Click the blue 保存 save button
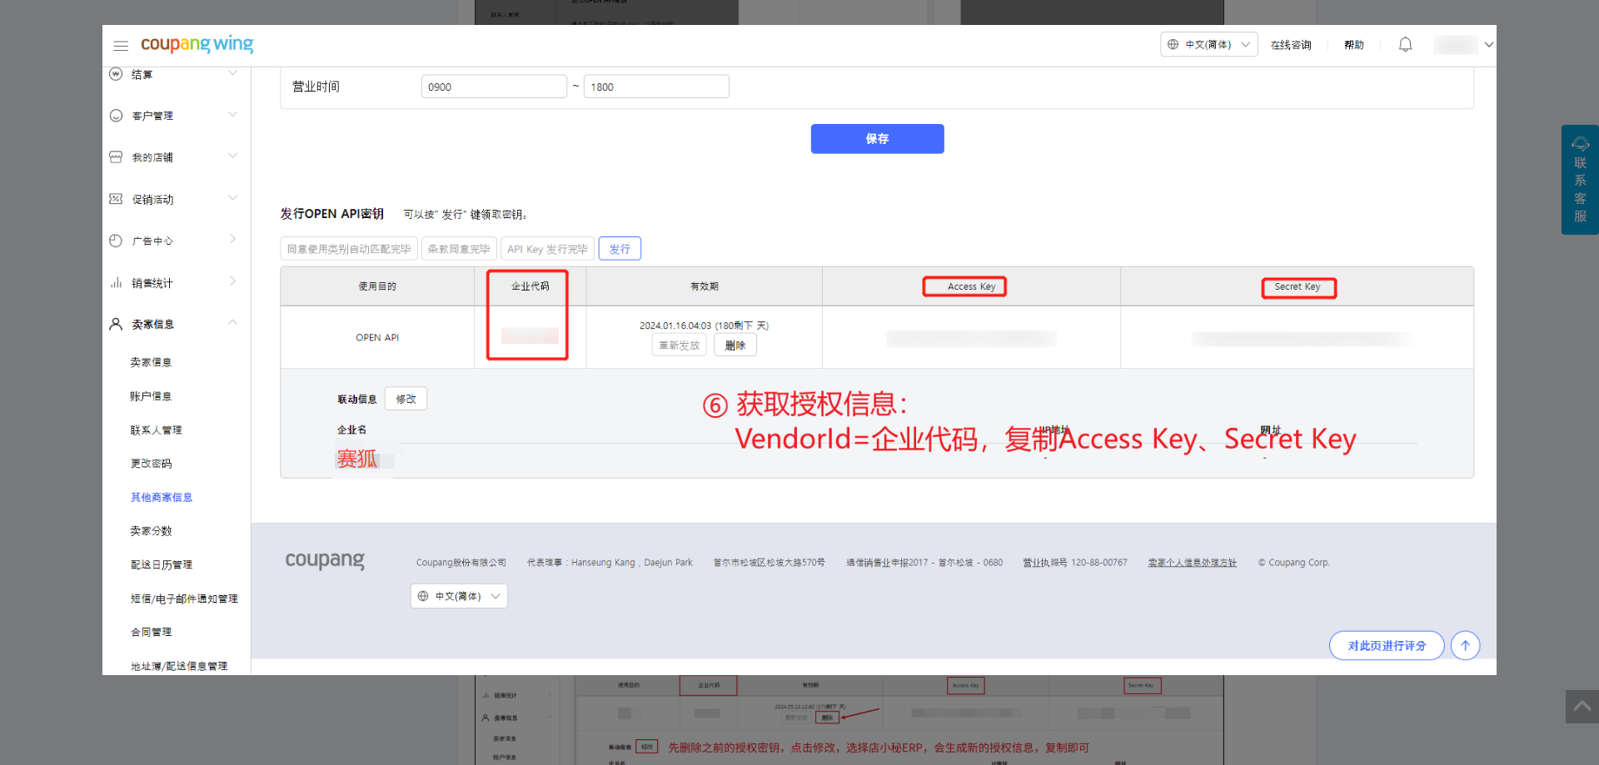This screenshot has width=1599, height=765. point(877,139)
